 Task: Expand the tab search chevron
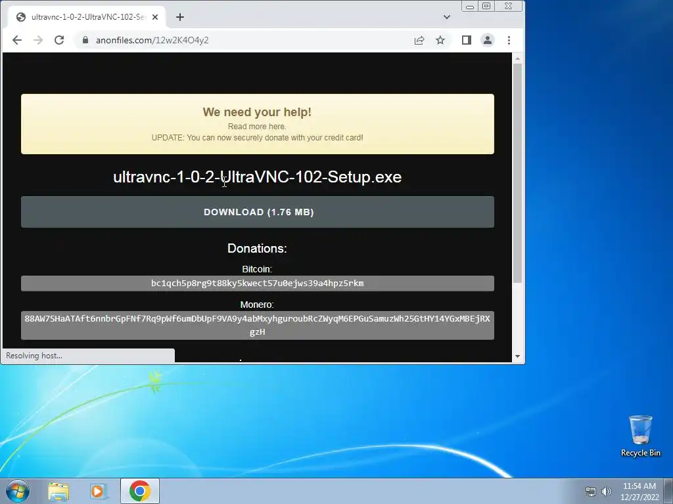(x=447, y=17)
